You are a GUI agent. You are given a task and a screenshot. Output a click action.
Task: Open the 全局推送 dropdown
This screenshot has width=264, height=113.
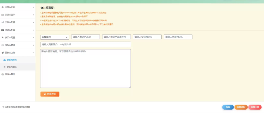point(55,37)
